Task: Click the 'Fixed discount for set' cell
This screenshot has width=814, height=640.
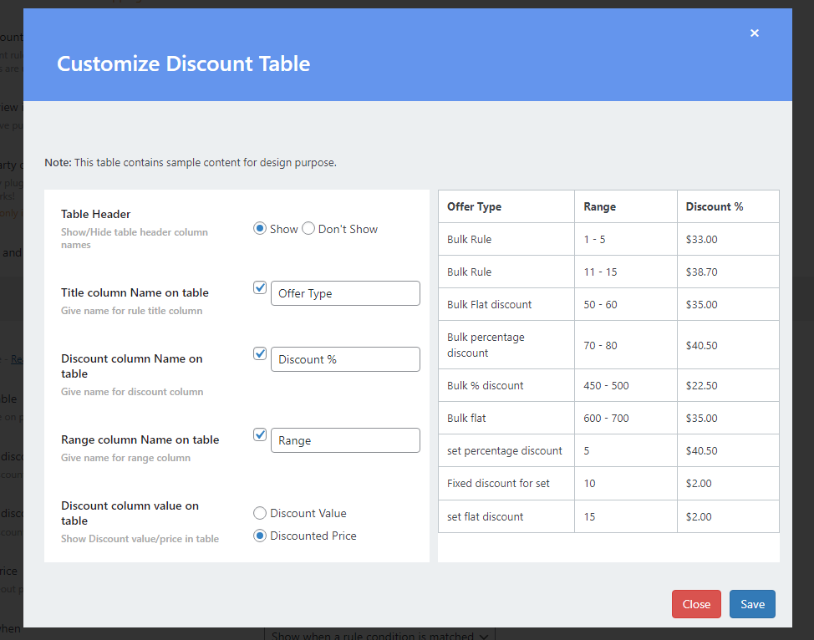Action: [x=506, y=483]
